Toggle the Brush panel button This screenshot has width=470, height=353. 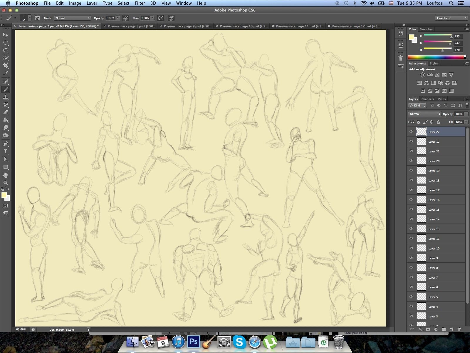[x=37, y=18]
